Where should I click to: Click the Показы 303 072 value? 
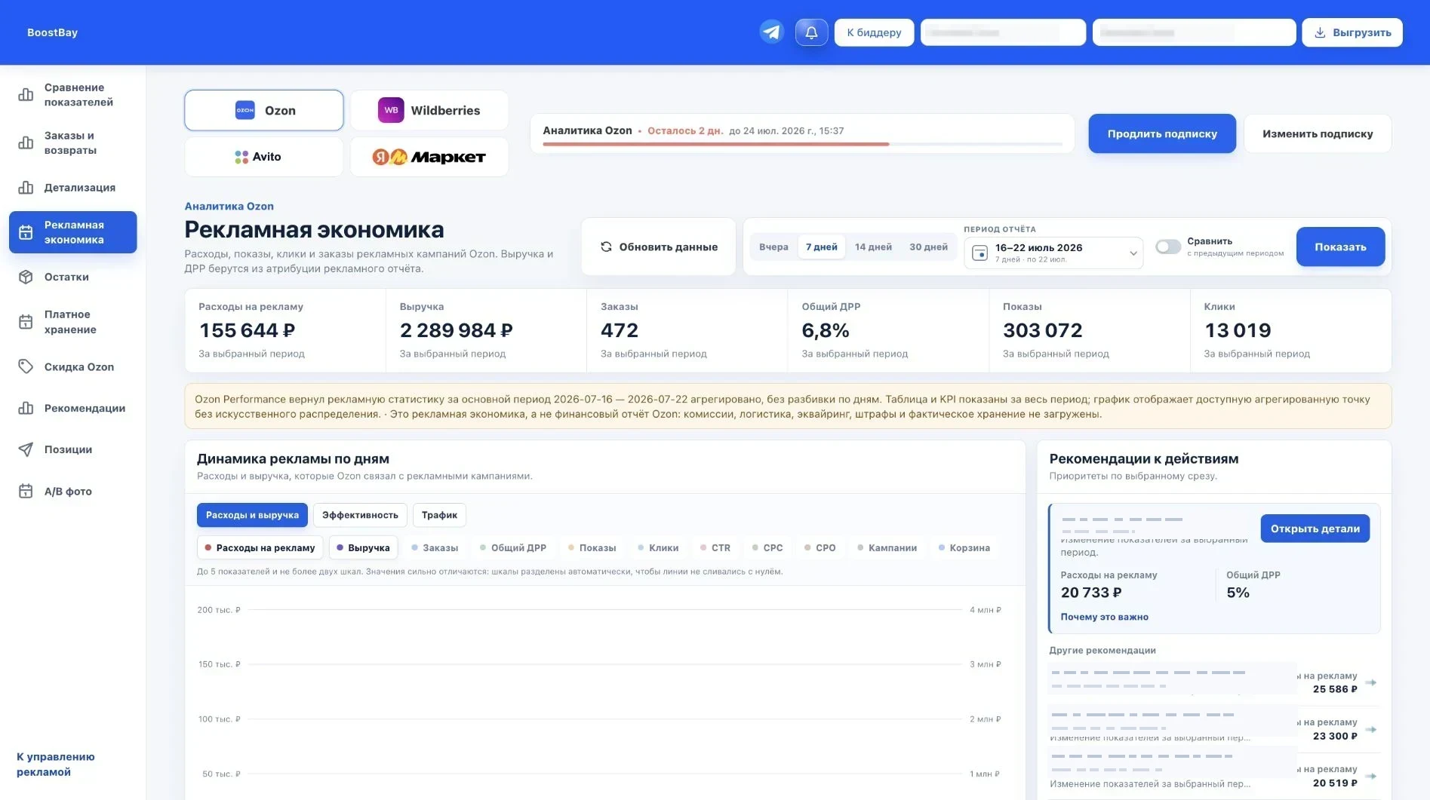(x=1042, y=330)
